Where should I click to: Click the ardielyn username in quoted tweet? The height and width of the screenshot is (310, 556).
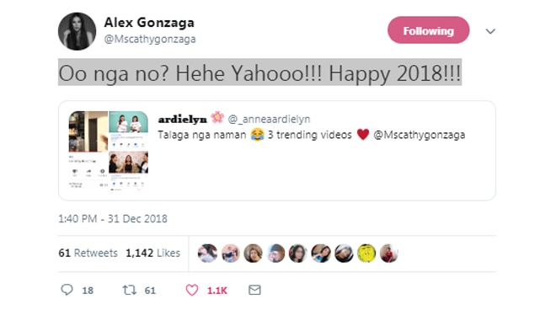pyautogui.click(x=182, y=119)
